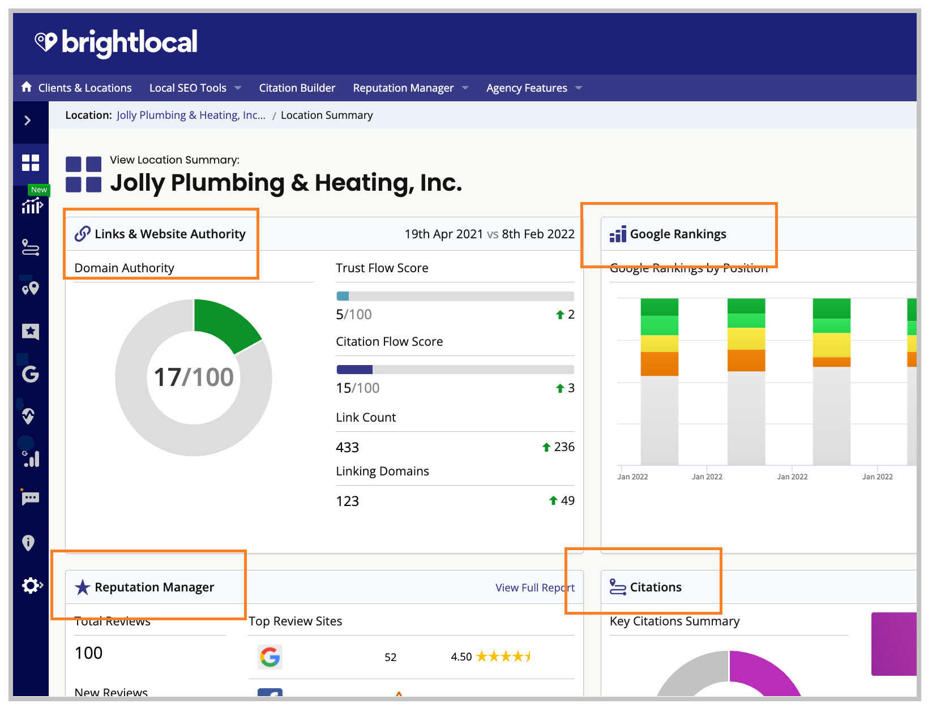Open Citation Builder menu item
The height and width of the screenshot is (712, 941).
pos(297,88)
